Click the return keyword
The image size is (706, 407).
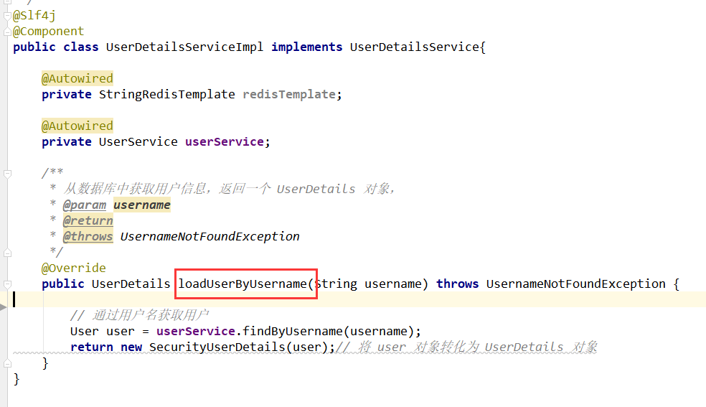click(x=91, y=347)
